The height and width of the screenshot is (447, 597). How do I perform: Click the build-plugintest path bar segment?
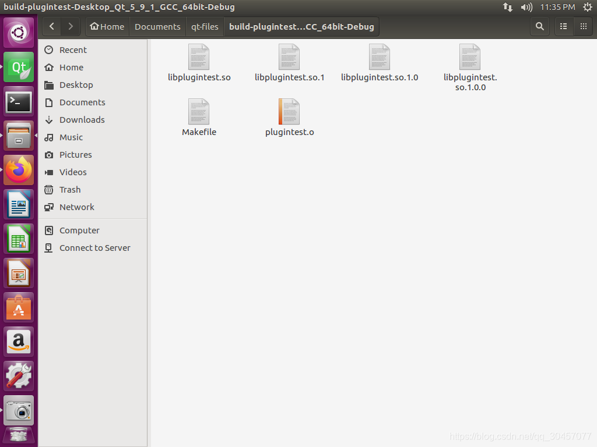pos(301,27)
